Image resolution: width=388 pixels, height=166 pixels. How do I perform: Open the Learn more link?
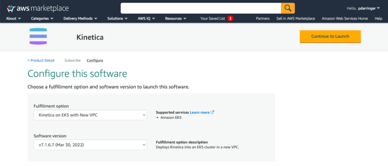coord(200,112)
